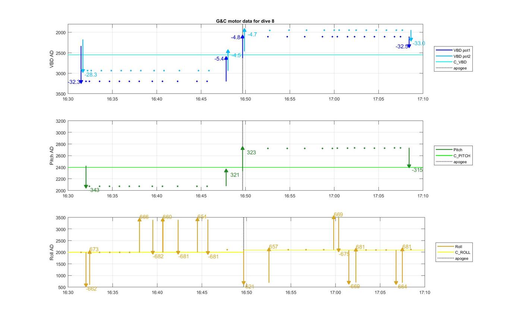Click the '-28.3' VBD annotation
Viewport: 522px width, 323px height.
point(91,75)
